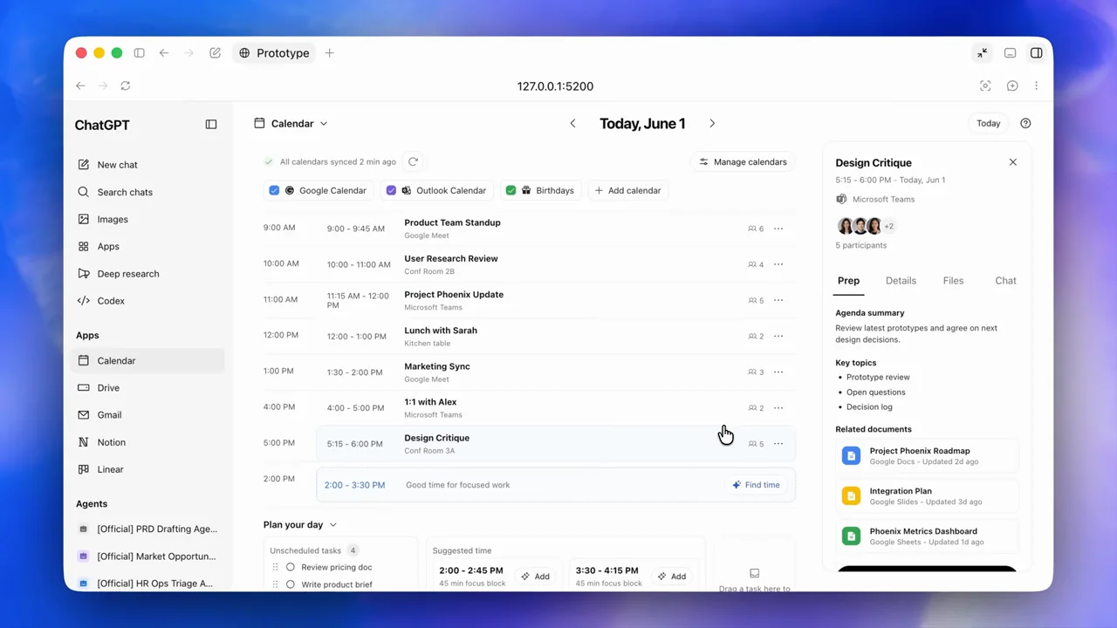This screenshot has height=628, width=1117.
Task: Open Codex in the sidebar
Action: point(148,301)
